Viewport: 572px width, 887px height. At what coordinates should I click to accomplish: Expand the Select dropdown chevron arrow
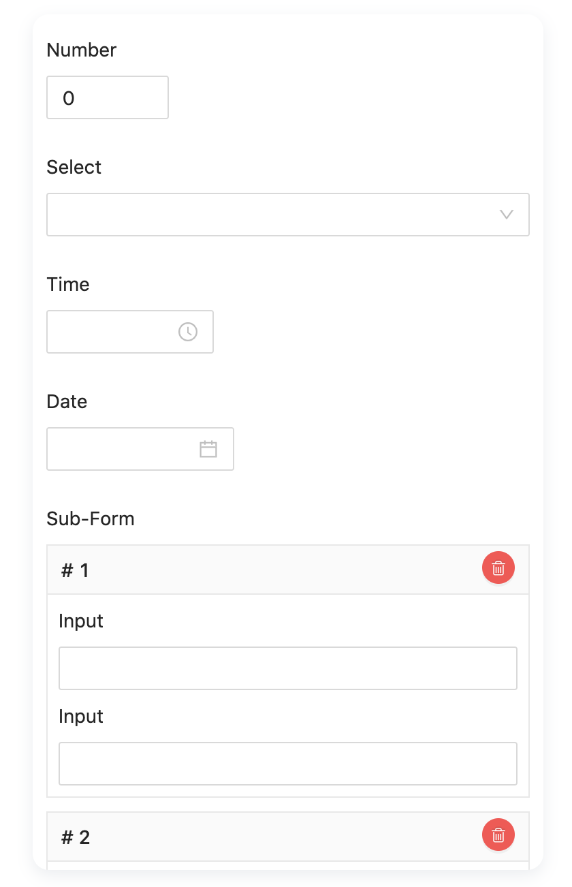coord(506,215)
